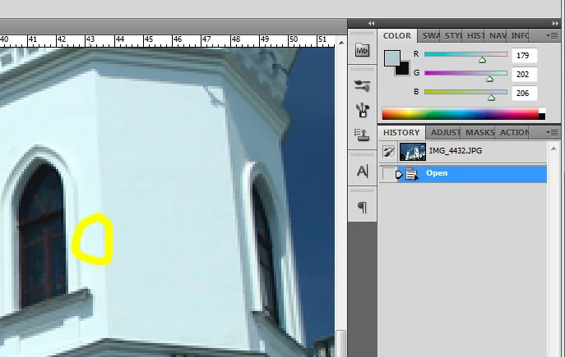Open the Tool Presets panel icon
565x357 pixels.
(x=362, y=85)
